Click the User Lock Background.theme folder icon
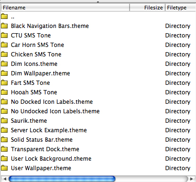 pos(4,158)
